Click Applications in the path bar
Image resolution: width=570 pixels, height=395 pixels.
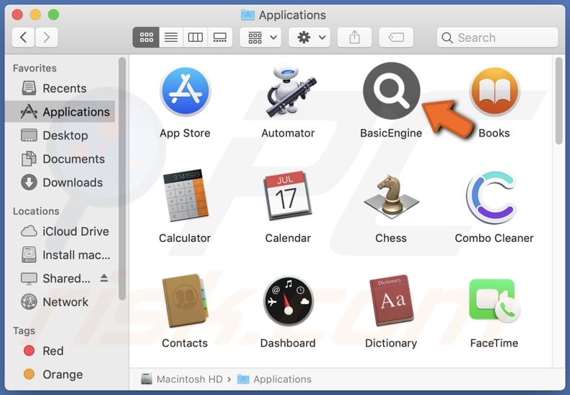point(274,379)
